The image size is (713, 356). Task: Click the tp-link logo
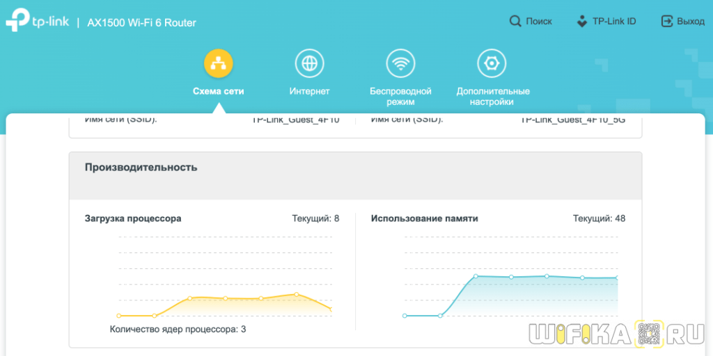point(37,22)
